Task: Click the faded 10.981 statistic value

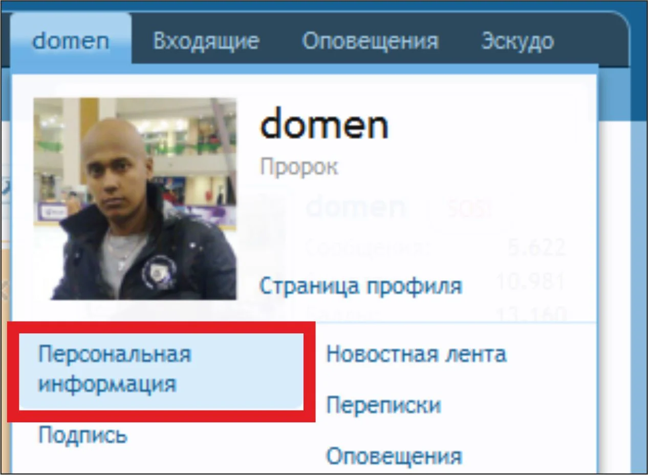Action: (x=531, y=281)
